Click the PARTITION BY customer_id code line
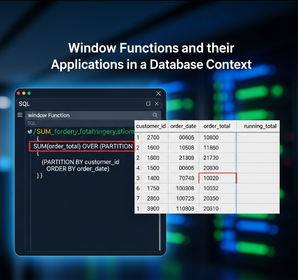 tap(80, 162)
